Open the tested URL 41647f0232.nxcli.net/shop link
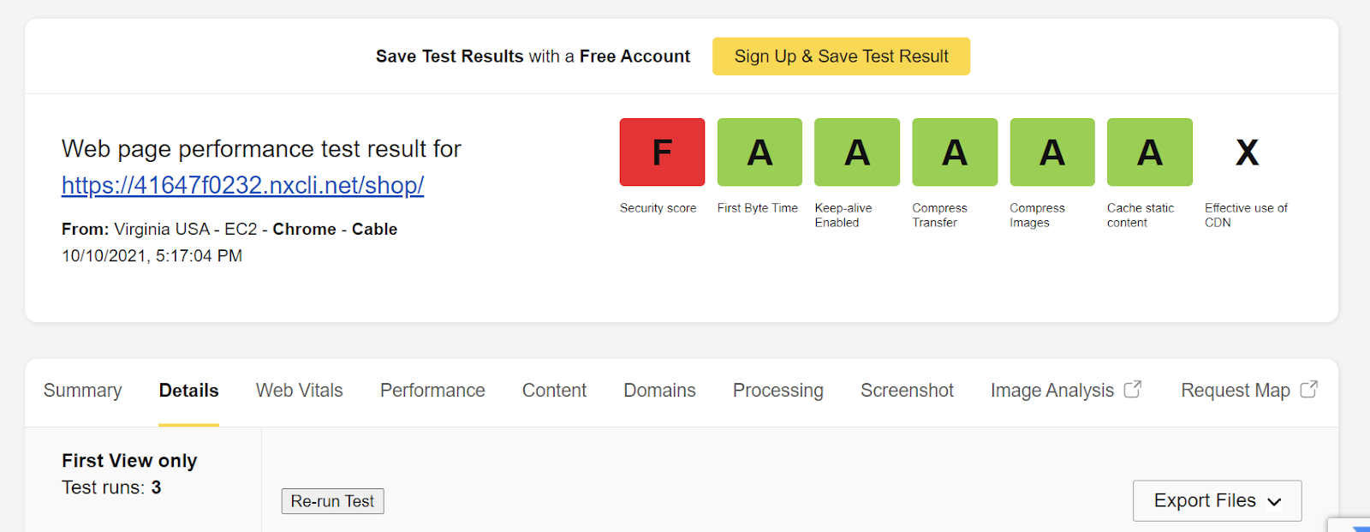This screenshot has width=1370, height=532. pos(243,185)
